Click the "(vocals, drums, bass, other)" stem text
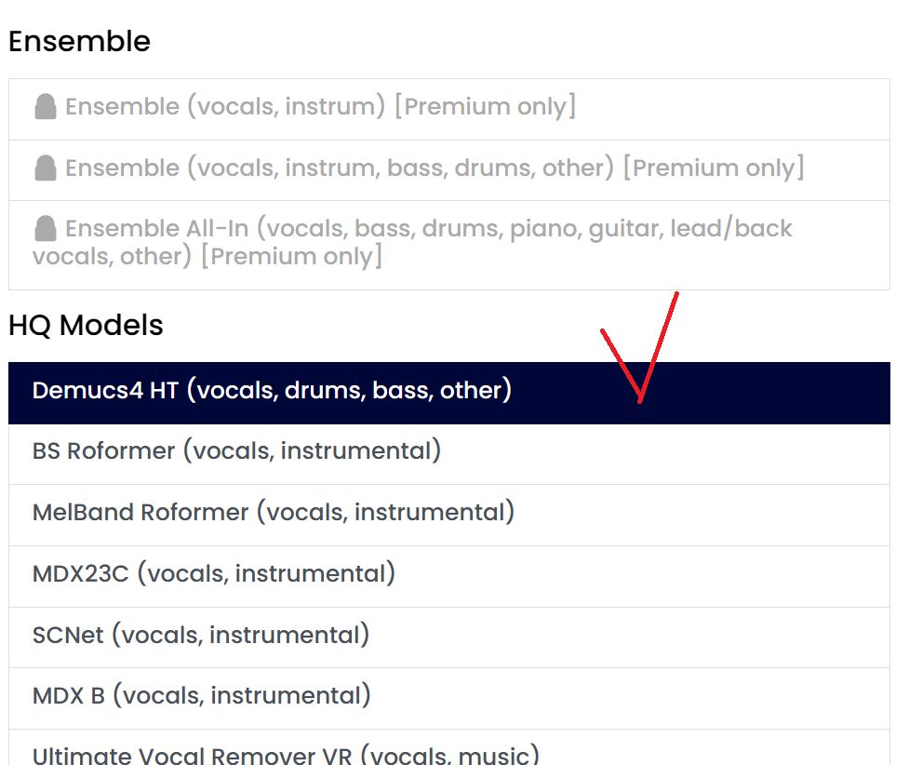 tap(349, 391)
